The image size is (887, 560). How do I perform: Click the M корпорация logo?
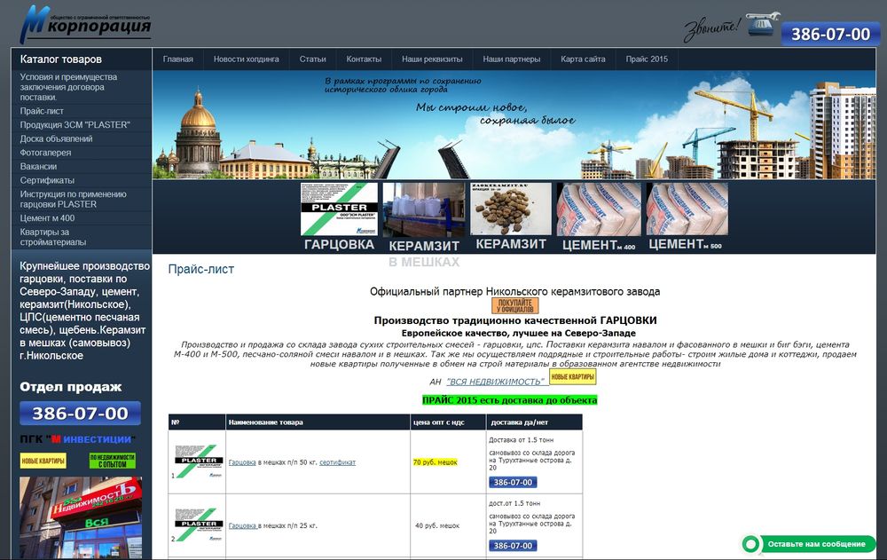click(x=85, y=25)
